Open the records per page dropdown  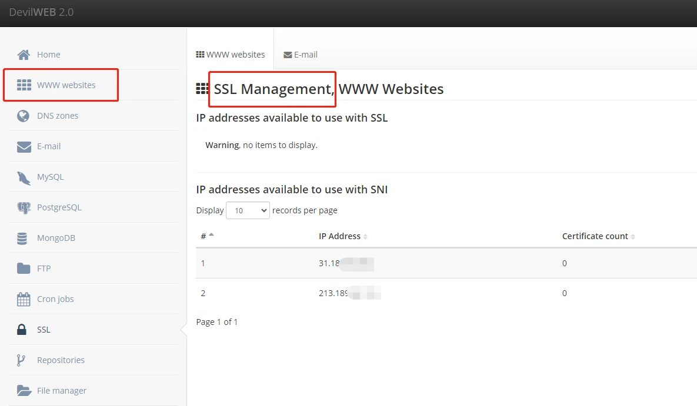[x=248, y=210]
